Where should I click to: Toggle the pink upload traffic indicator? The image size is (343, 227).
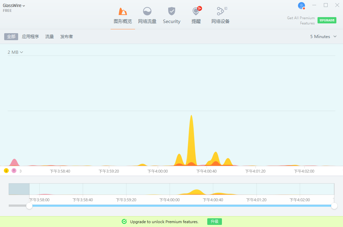14,171
